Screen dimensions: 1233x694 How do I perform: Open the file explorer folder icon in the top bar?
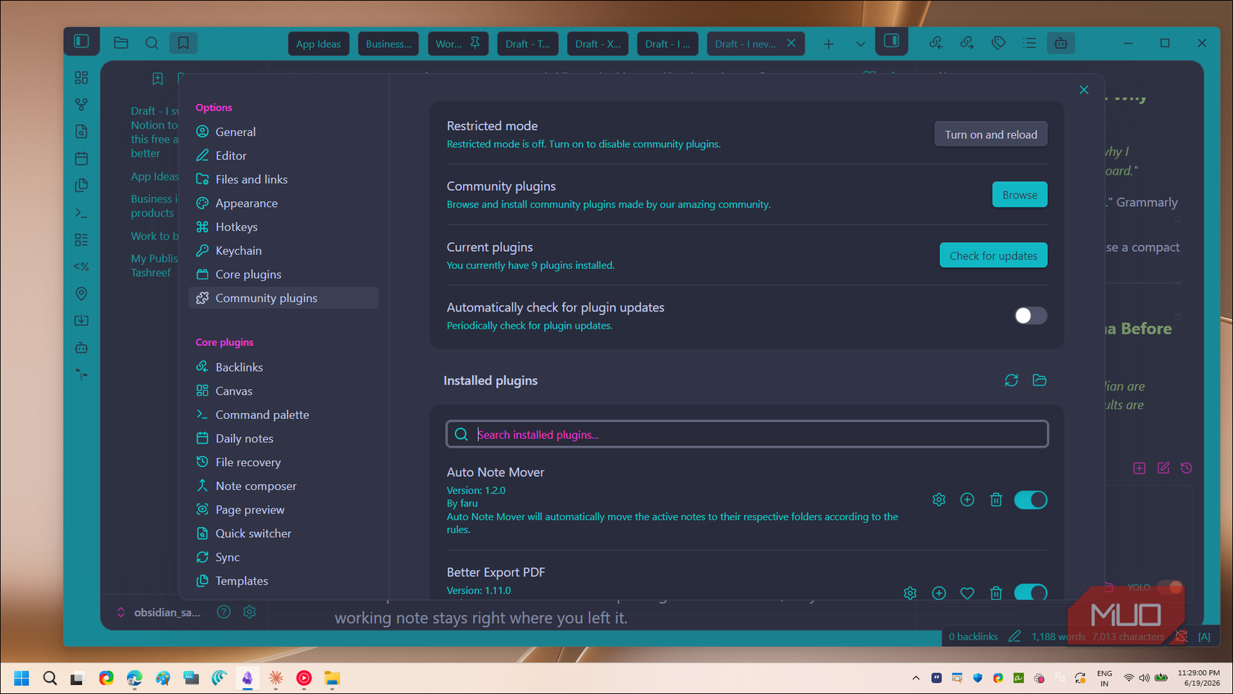[x=121, y=43]
